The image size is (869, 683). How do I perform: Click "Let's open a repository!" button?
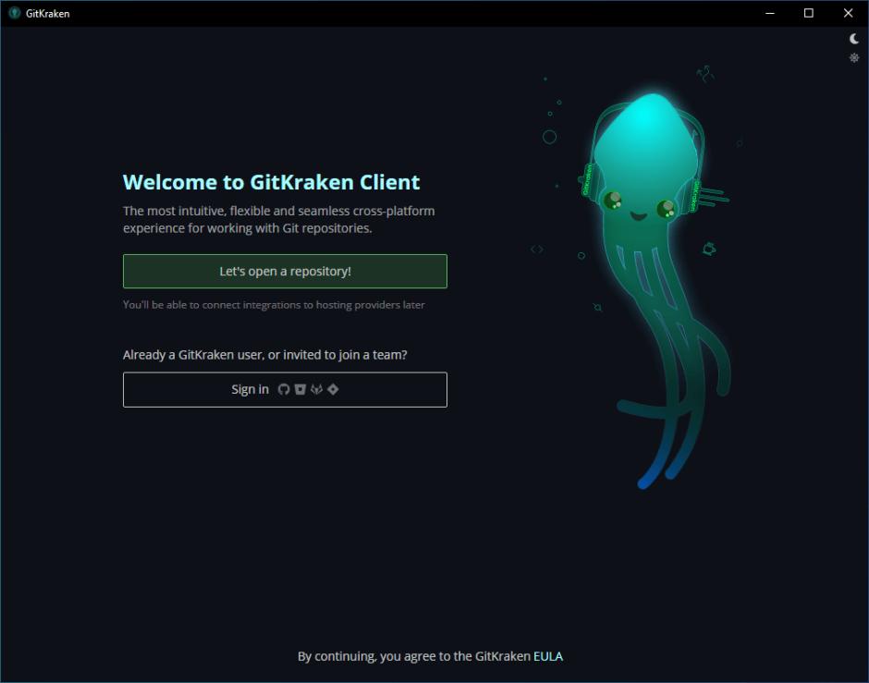point(285,272)
